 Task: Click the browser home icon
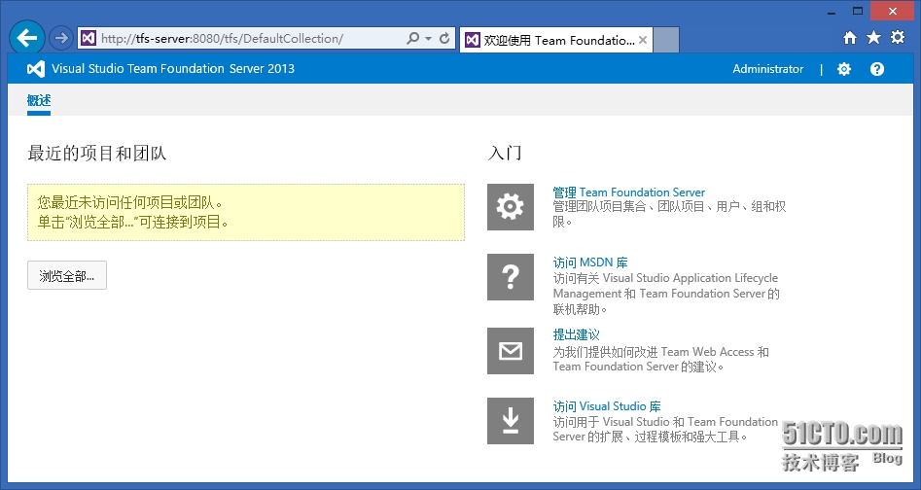(849, 38)
